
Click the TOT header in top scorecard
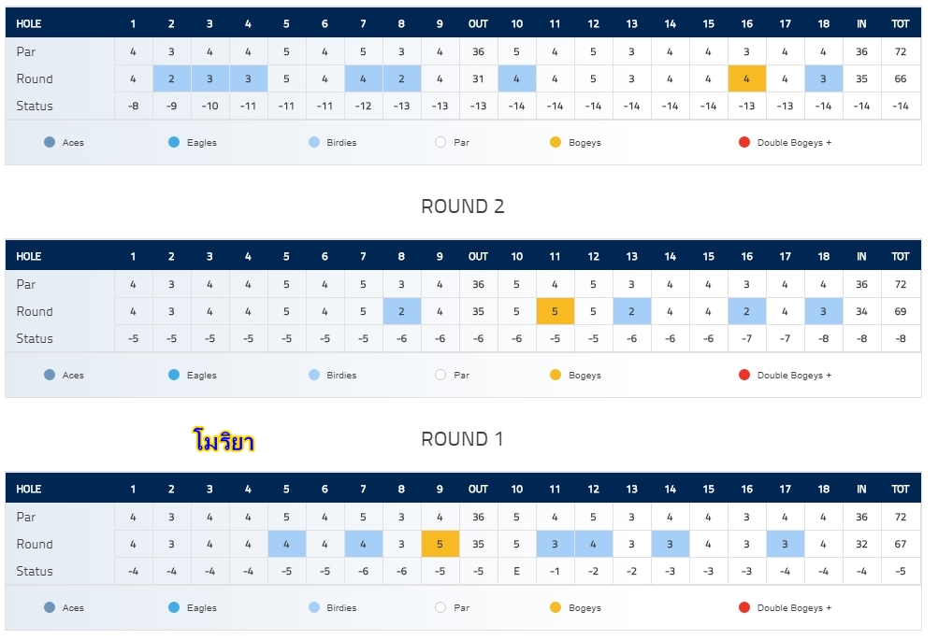click(x=901, y=24)
